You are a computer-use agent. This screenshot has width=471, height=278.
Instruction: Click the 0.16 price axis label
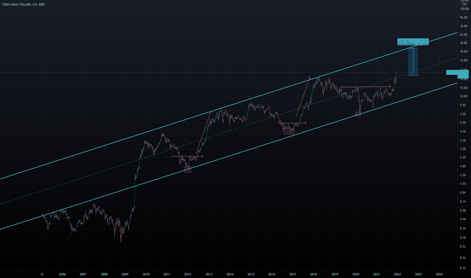pyautogui.click(x=463, y=258)
